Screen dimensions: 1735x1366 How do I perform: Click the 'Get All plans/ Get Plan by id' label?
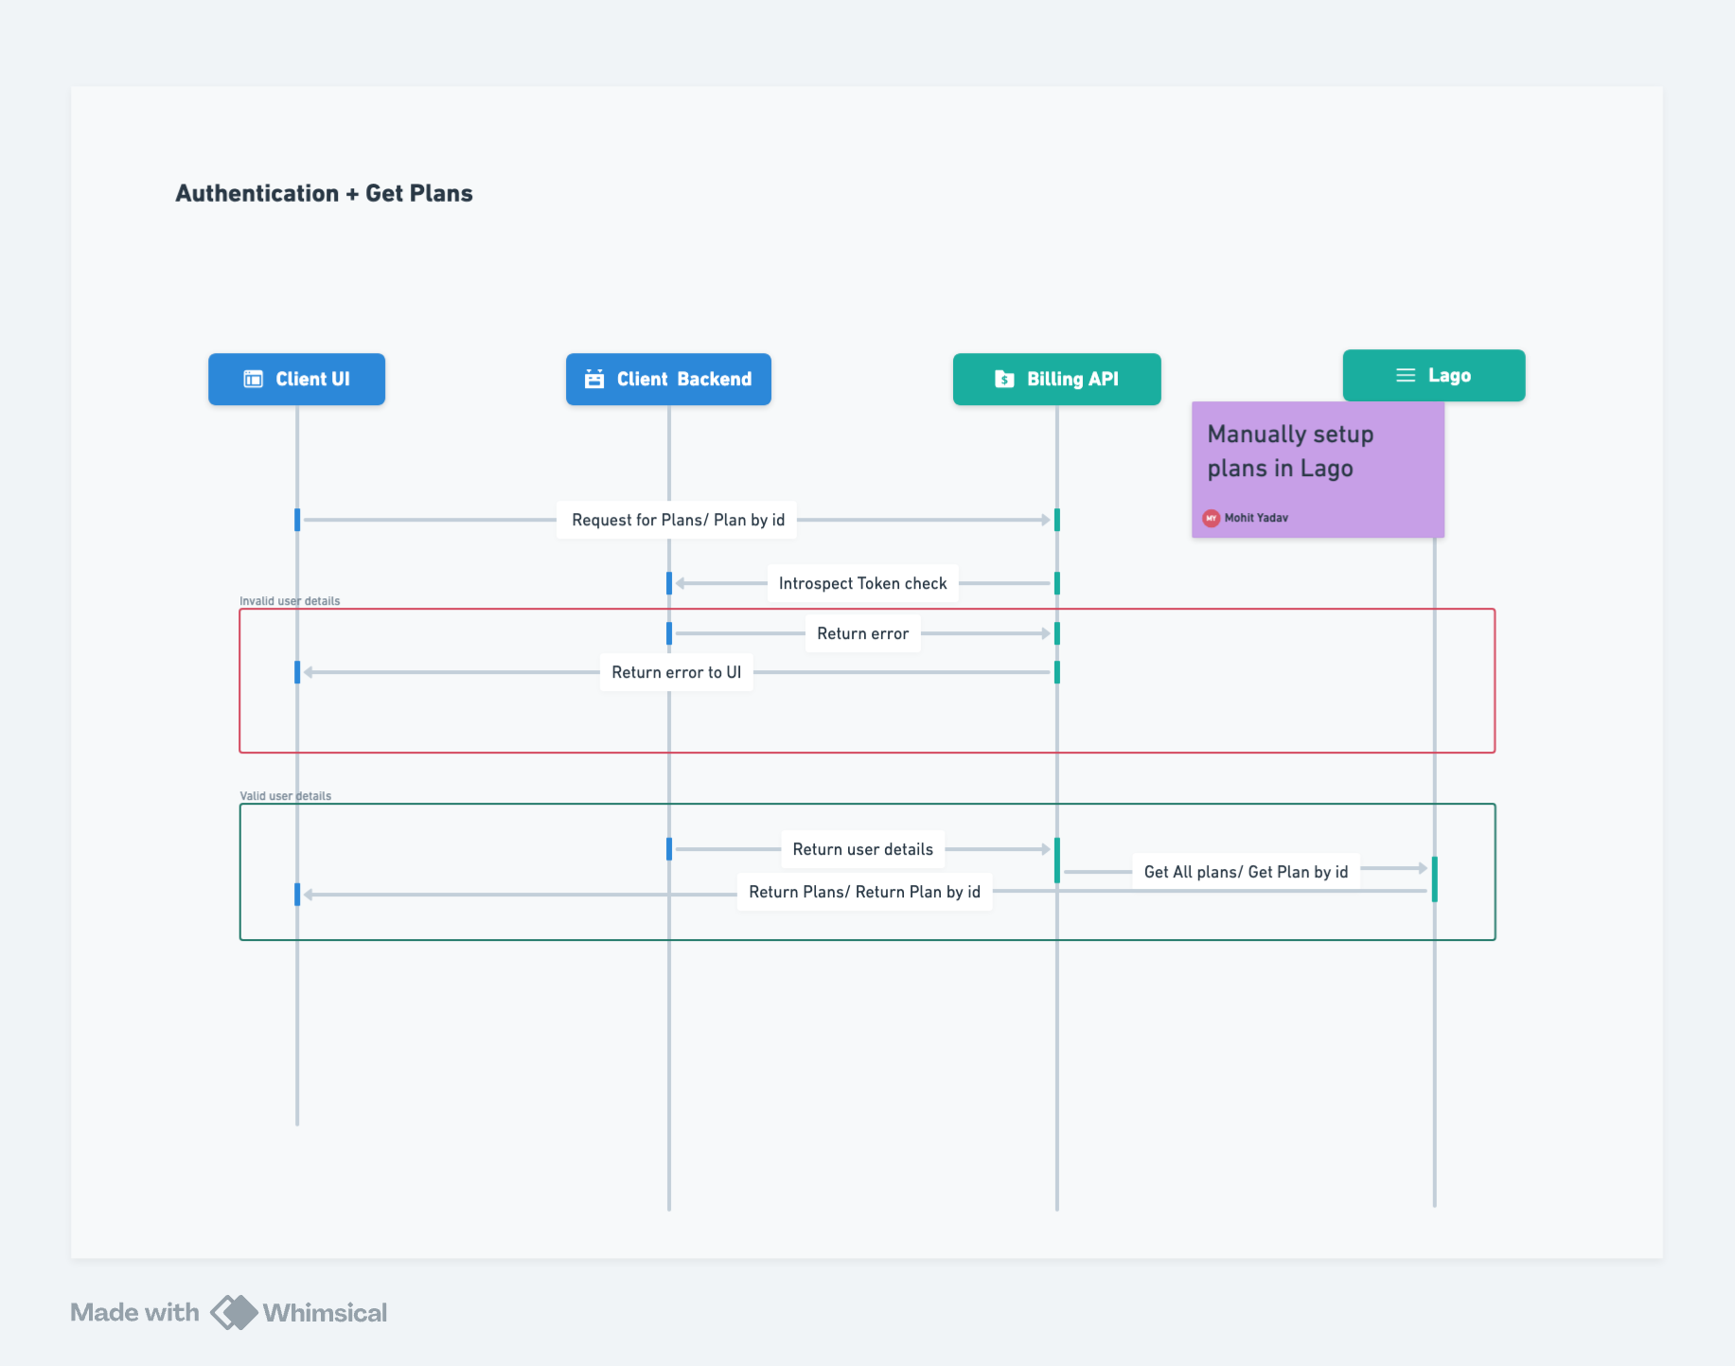point(1246,872)
